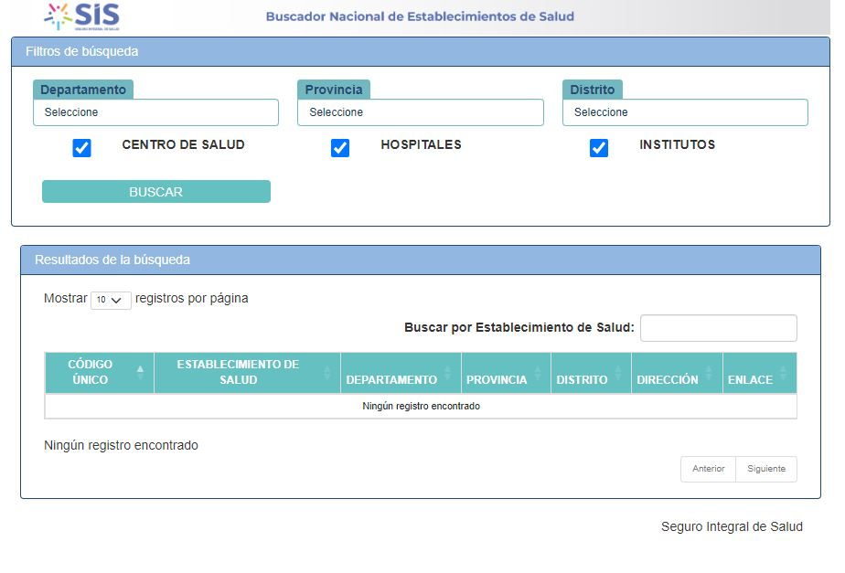Click the Buscador Nacional de Establecimientos de Salud title

point(420,16)
